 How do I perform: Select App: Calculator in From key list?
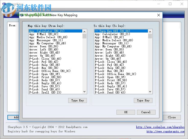[x=55, y=31]
